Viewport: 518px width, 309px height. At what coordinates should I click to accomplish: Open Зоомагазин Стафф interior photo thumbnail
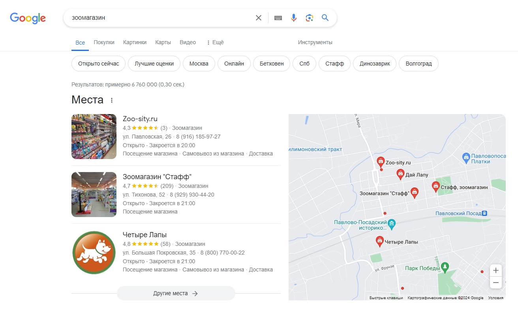point(94,195)
